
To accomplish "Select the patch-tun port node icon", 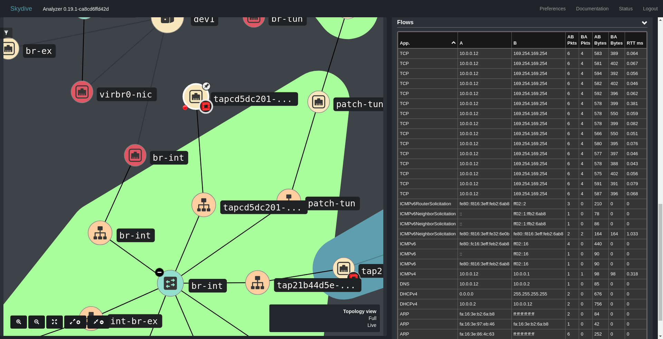I will pyautogui.click(x=289, y=196).
